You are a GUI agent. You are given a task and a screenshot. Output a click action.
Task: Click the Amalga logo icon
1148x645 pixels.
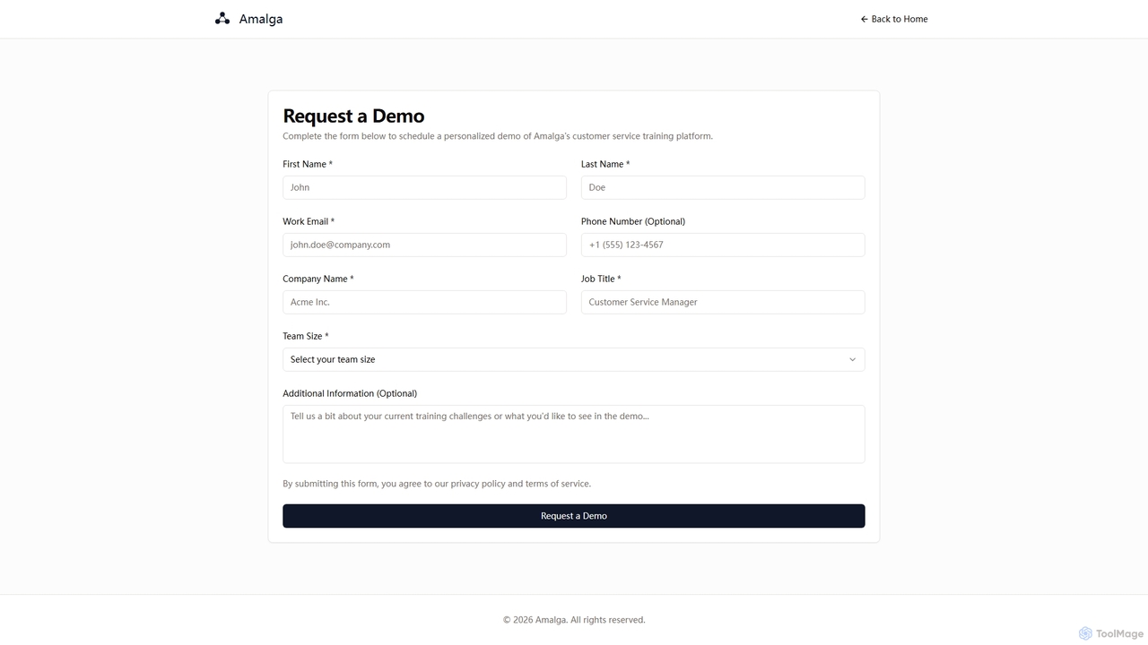(222, 19)
